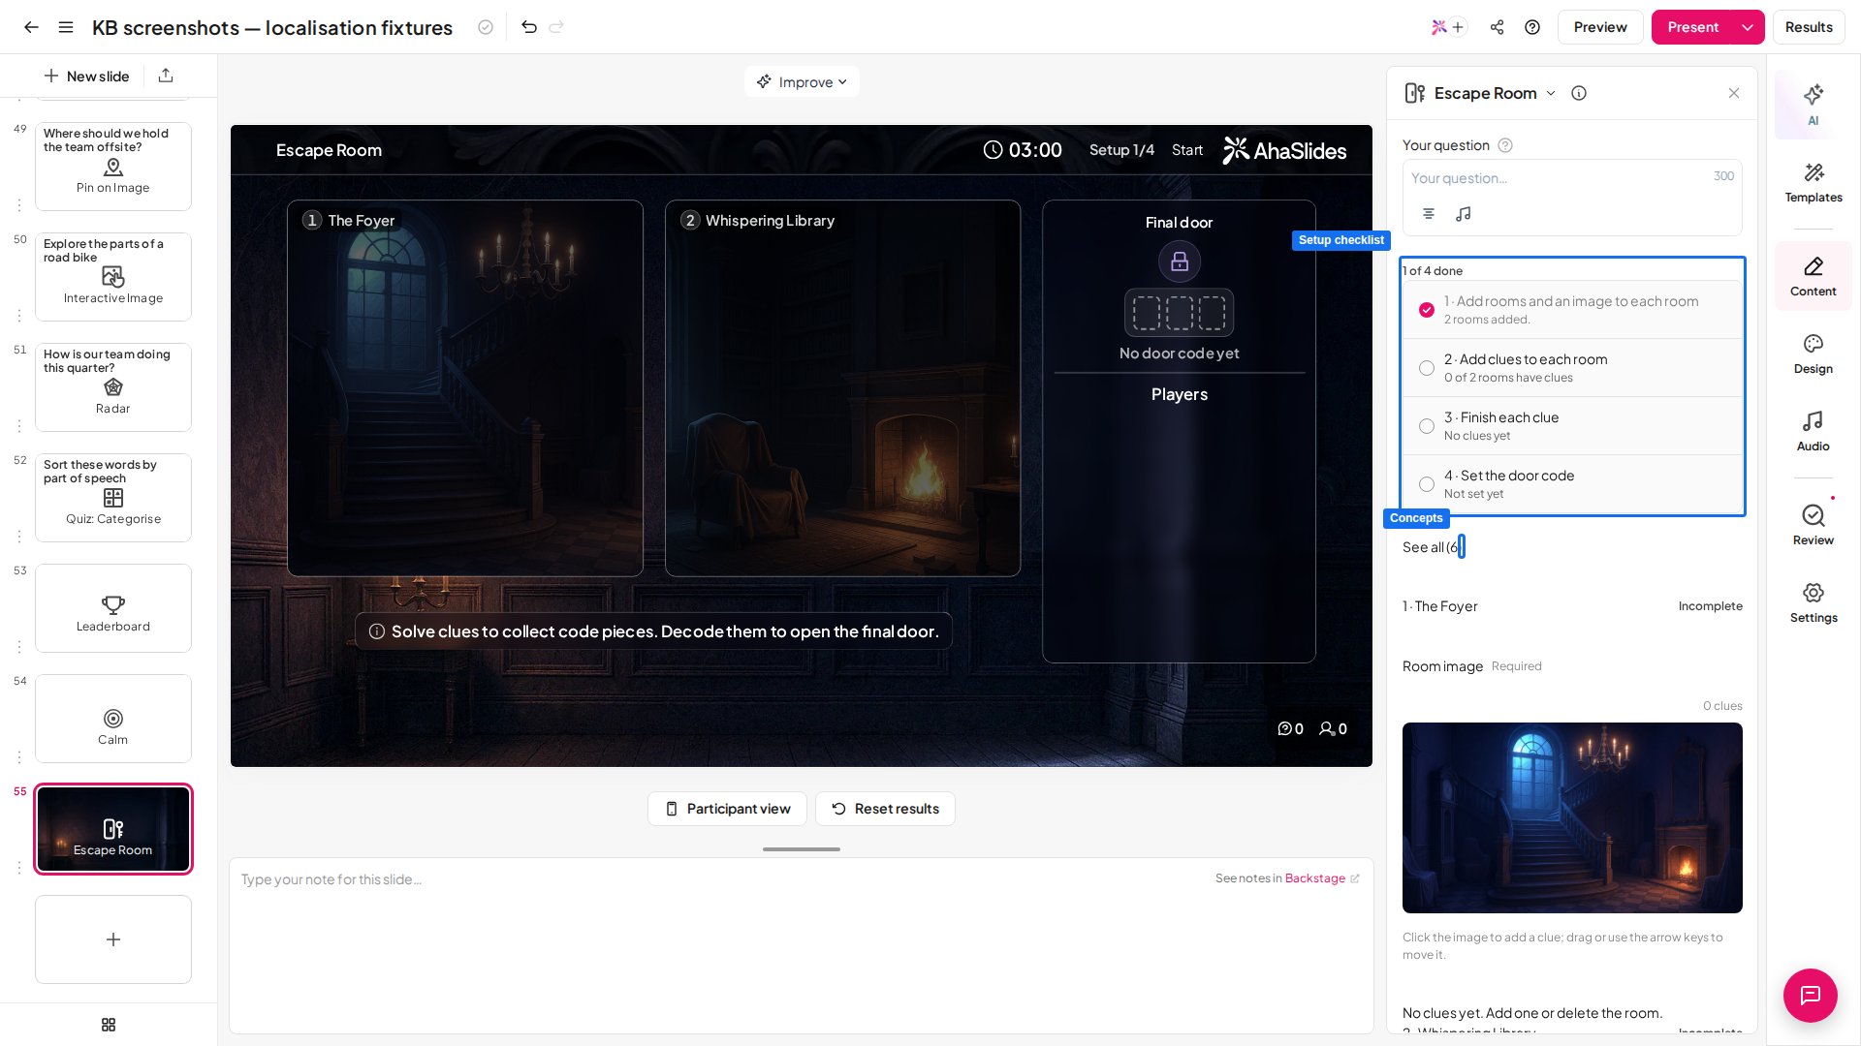
Task: Select slide 49 Pin on Image thumbnail
Action: click(x=113, y=167)
